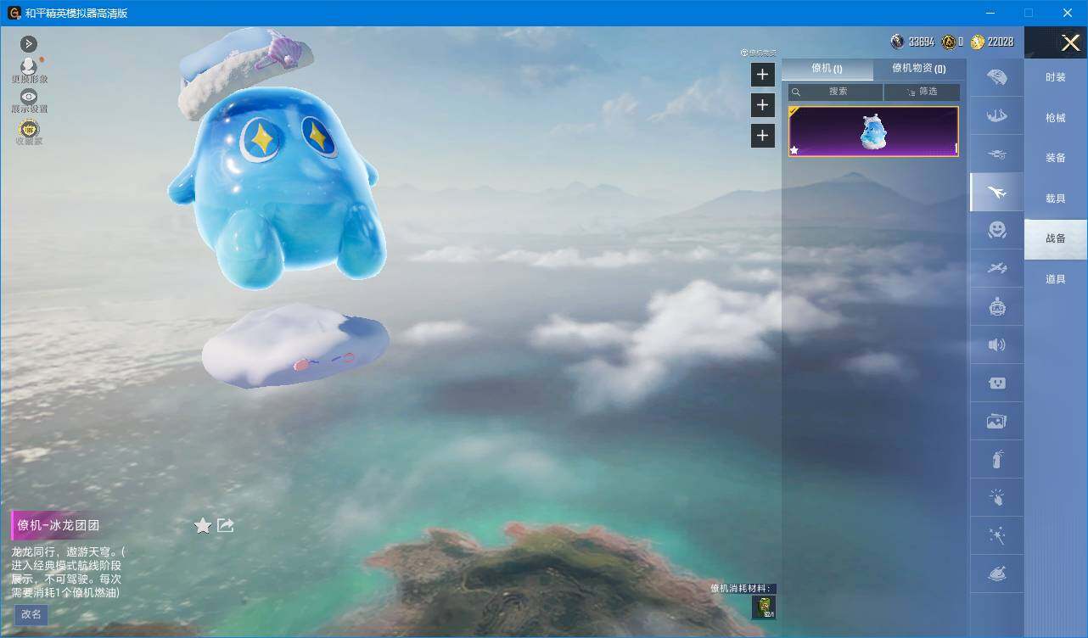Click the play arrow circle icon
Image resolution: width=1088 pixels, height=638 pixels.
click(x=29, y=43)
